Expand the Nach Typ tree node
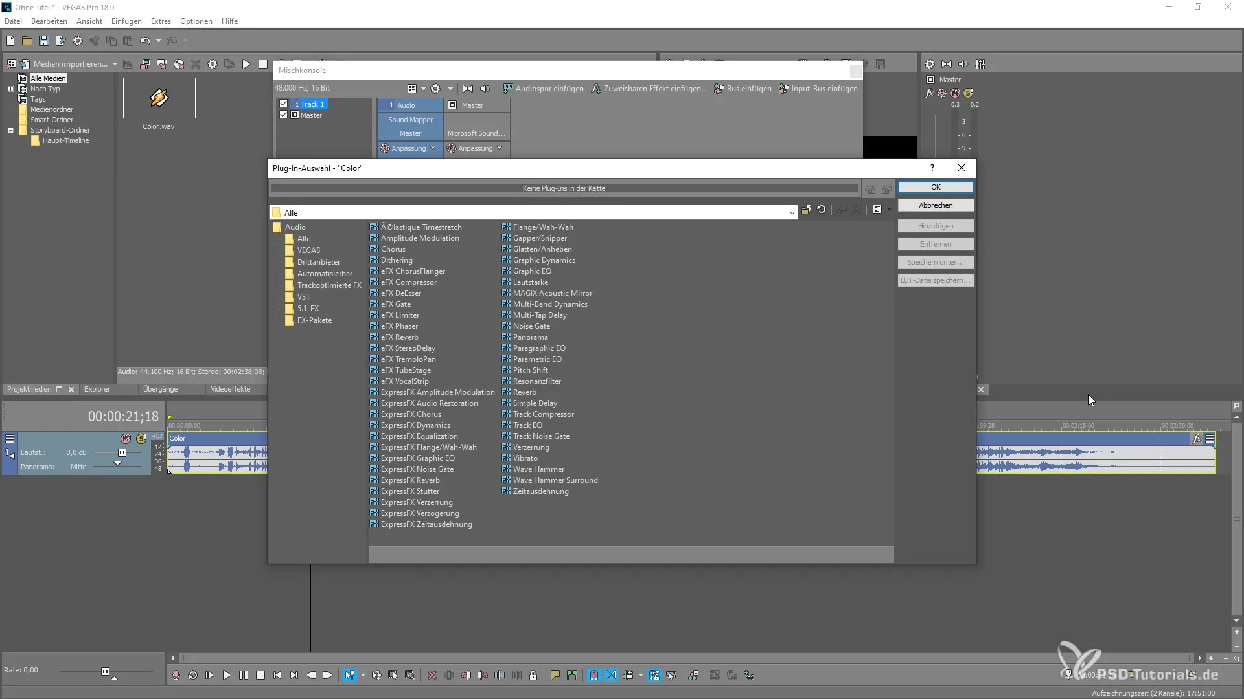1244x699 pixels. (10, 89)
